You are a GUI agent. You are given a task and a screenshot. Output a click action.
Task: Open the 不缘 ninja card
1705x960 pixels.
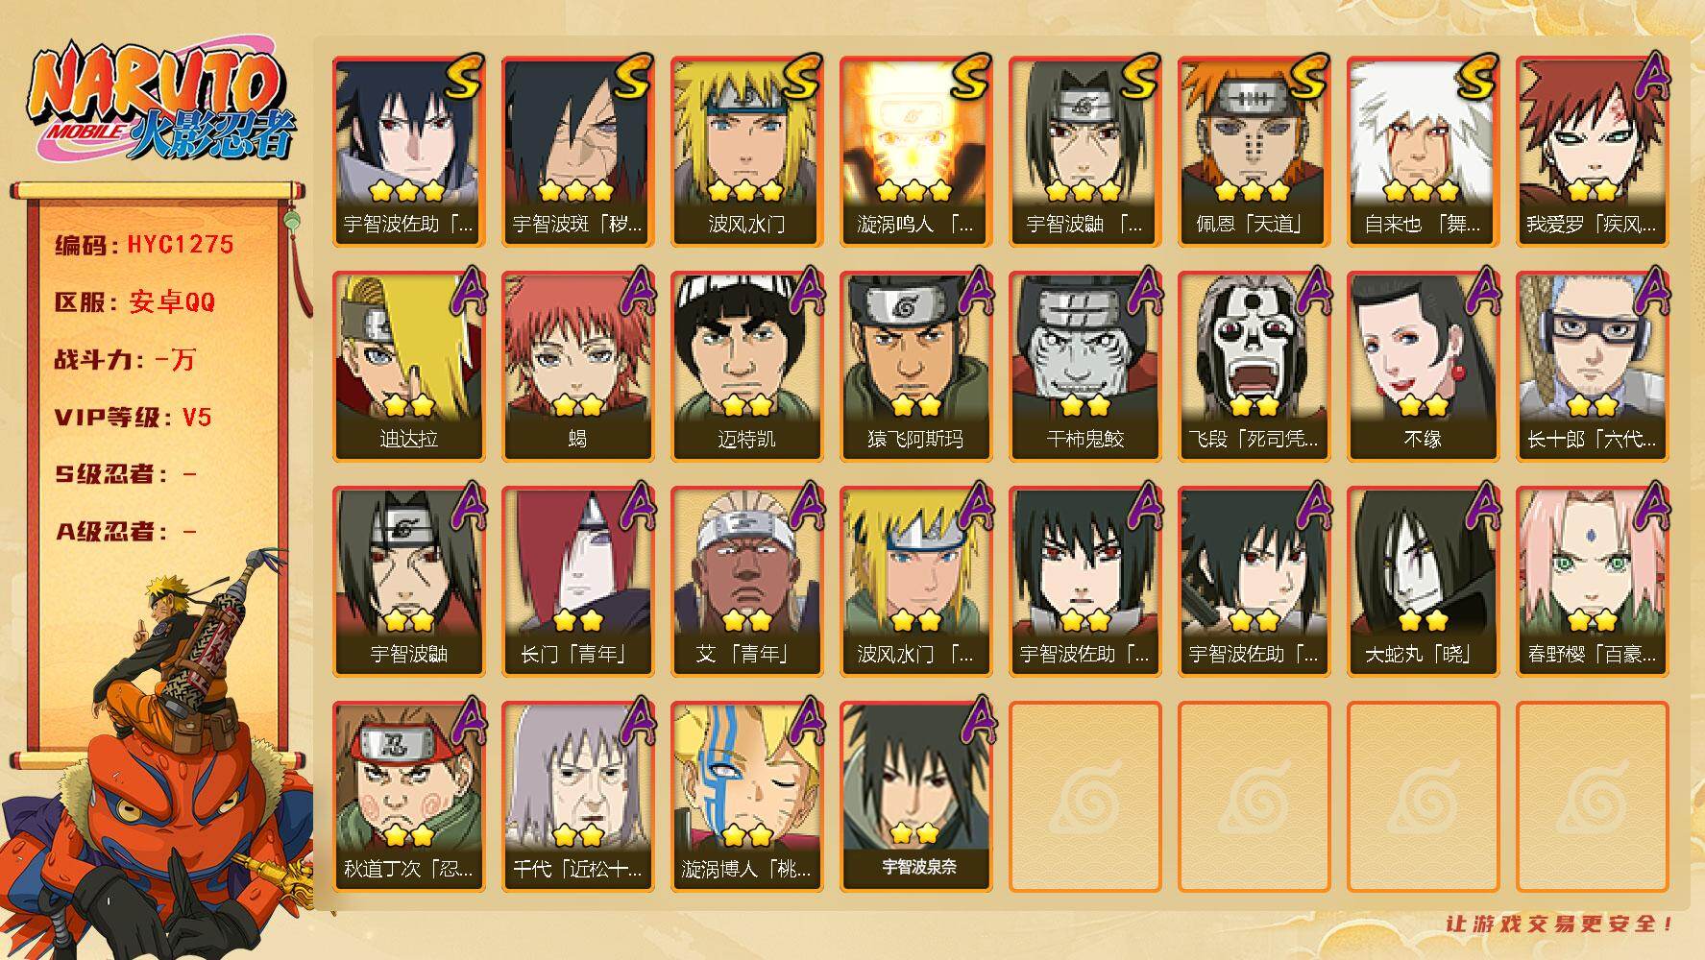[x=1423, y=366]
